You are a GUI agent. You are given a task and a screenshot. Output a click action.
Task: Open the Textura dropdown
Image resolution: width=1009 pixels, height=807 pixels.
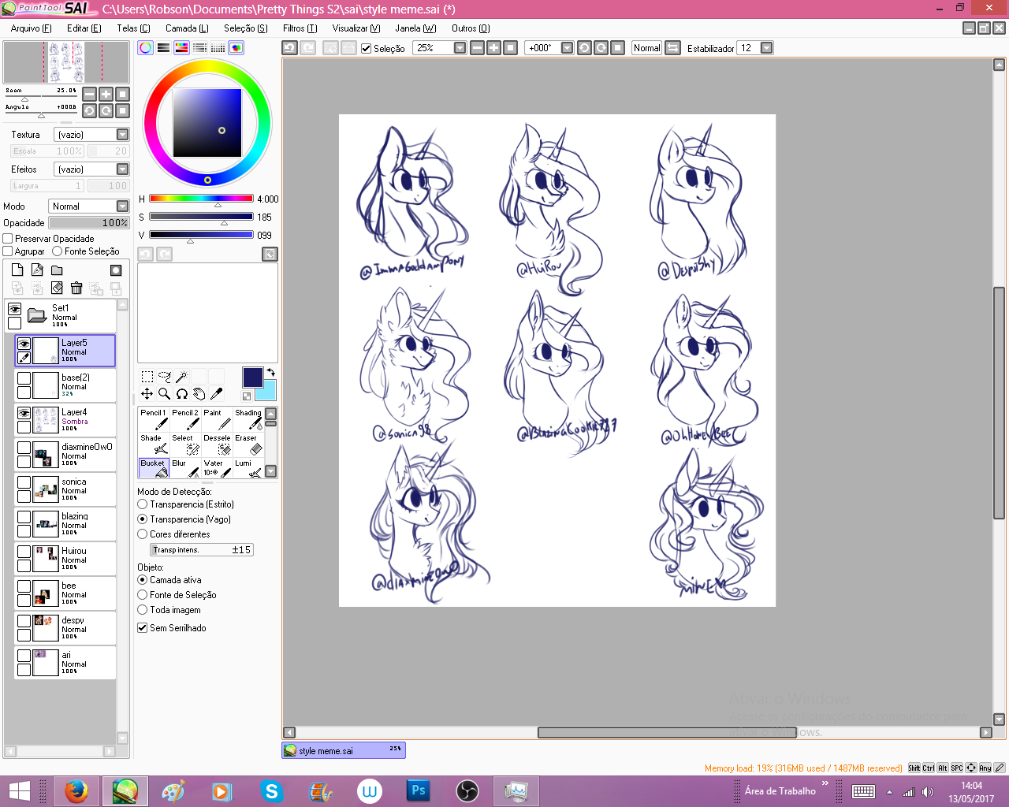coord(122,135)
